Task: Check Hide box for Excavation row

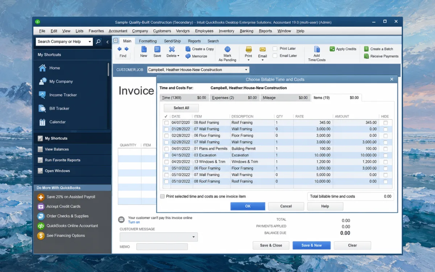Action: (x=385, y=155)
